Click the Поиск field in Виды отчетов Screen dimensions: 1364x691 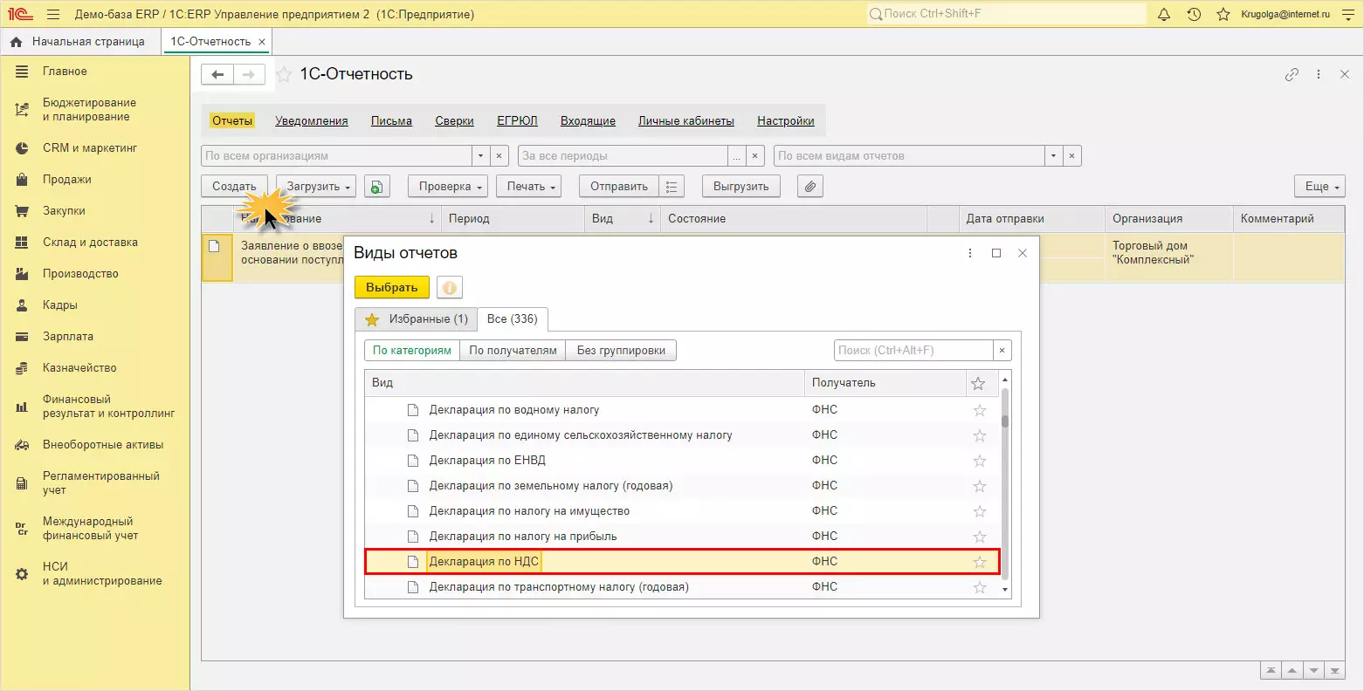913,351
